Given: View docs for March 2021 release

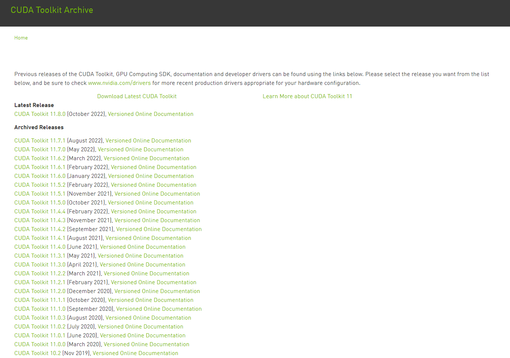Looking at the screenshot, I should (x=147, y=273).
